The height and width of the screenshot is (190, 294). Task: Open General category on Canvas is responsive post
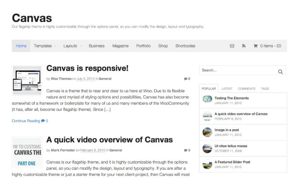click(x=105, y=79)
